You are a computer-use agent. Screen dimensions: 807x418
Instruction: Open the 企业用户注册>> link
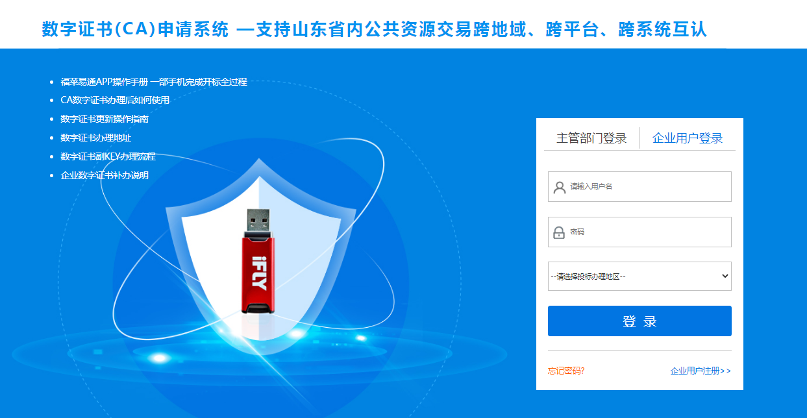tap(701, 371)
